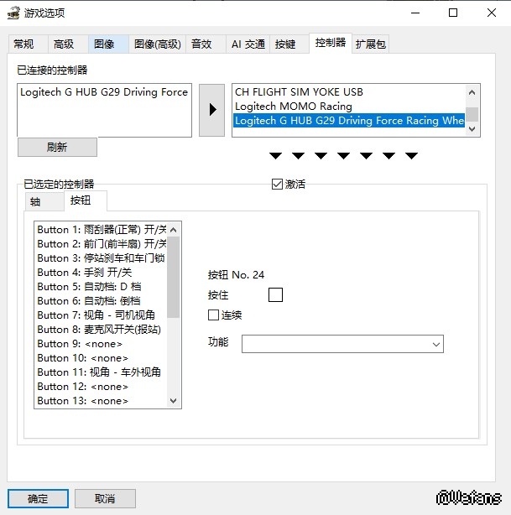Open the AI 交通 tab

(248, 44)
